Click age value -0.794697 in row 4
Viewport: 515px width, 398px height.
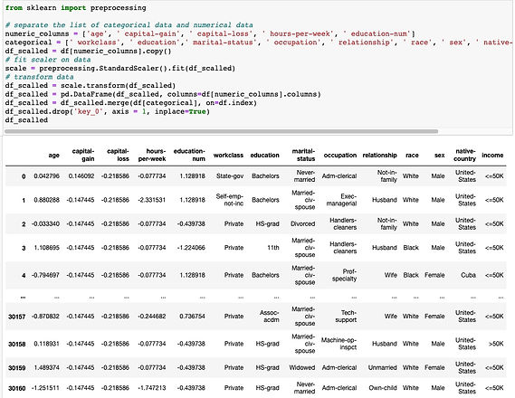(45, 275)
